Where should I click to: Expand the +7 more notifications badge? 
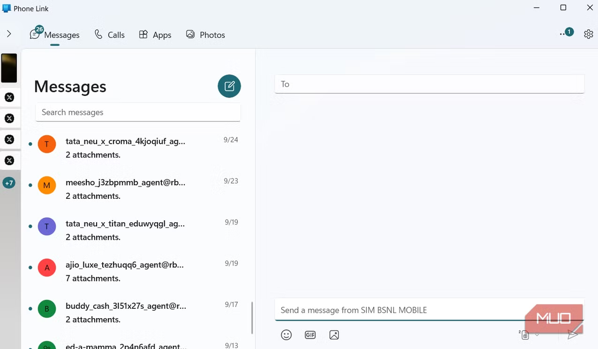9,183
